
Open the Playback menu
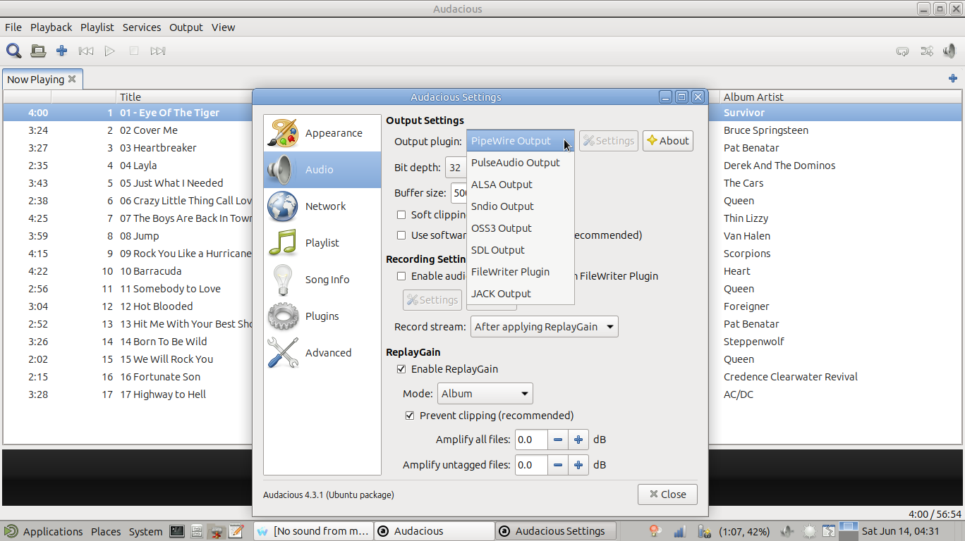click(x=51, y=27)
